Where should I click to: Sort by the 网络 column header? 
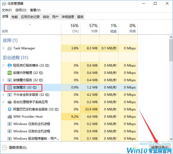pos(128,28)
